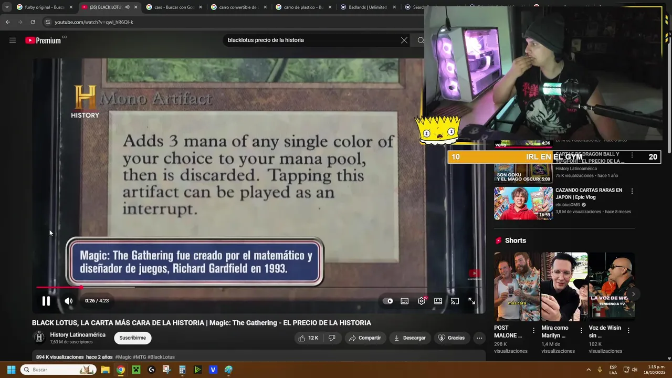Clear the search box with the X
The image size is (672, 378).
[x=404, y=40]
